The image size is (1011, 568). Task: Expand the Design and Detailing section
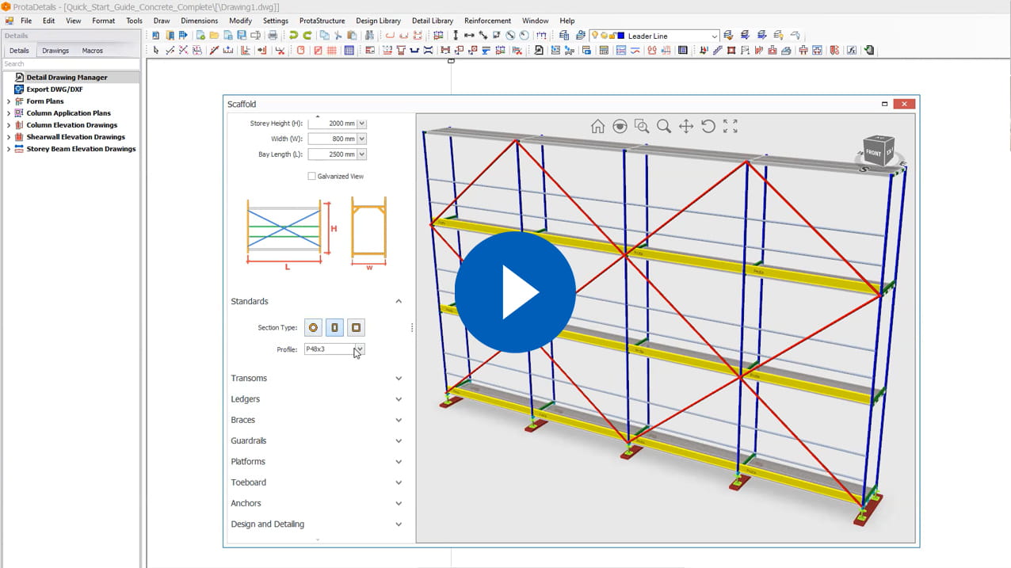click(399, 524)
